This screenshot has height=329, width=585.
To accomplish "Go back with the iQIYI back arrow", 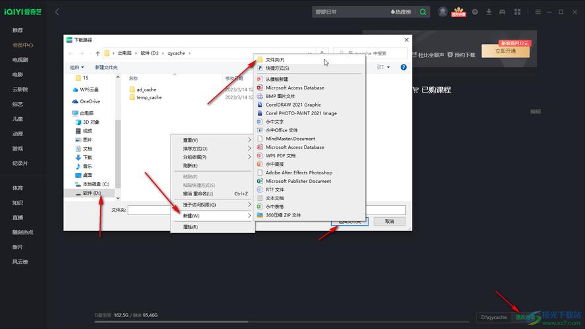I will [57, 12].
